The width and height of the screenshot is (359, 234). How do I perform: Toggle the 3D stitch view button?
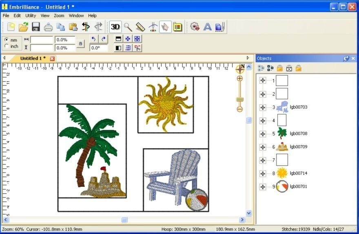(115, 27)
